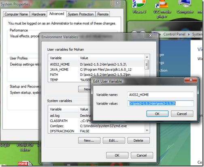Edit the Variable name field
The width and height of the screenshot is (204, 167).
click(161, 95)
